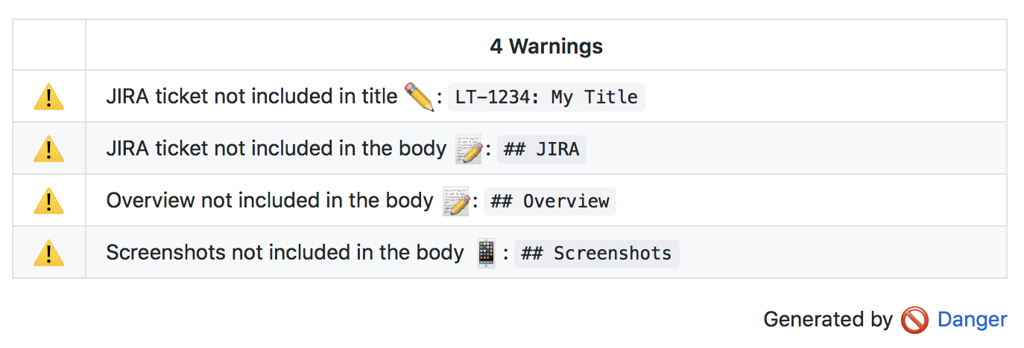Click the Danger link
Viewport: 1024px width, 348px height.
click(x=972, y=320)
